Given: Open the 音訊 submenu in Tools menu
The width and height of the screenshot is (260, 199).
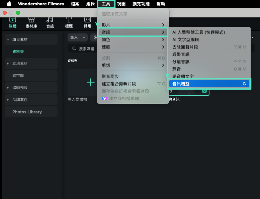Looking at the screenshot, I should coord(133,32).
